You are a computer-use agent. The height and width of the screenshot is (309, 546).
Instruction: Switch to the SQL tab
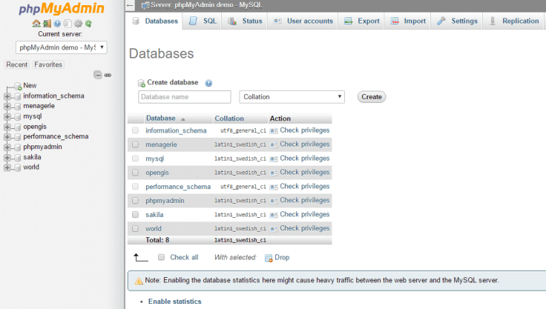[x=202, y=21]
